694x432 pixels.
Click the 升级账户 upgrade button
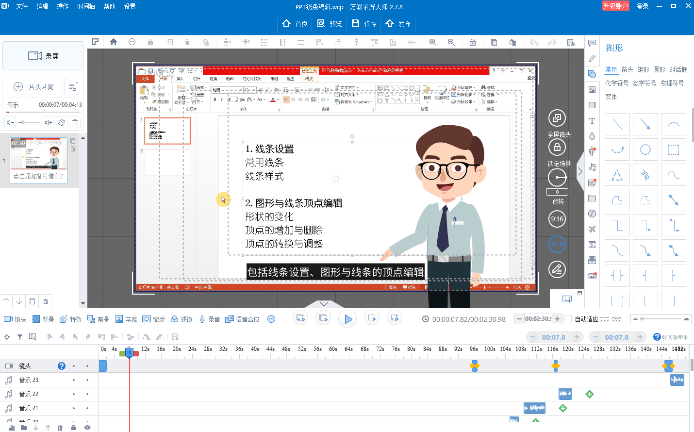click(x=616, y=6)
